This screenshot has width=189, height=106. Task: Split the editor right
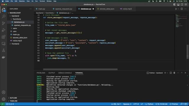click(182, 9)
